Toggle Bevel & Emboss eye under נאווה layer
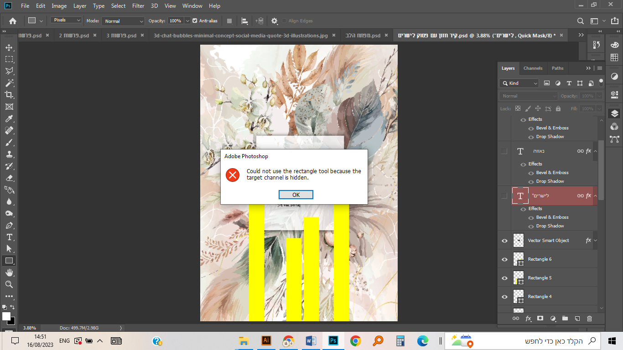Image resolution: width=623 pixels, height=350 pixels. tap(531, 173)
